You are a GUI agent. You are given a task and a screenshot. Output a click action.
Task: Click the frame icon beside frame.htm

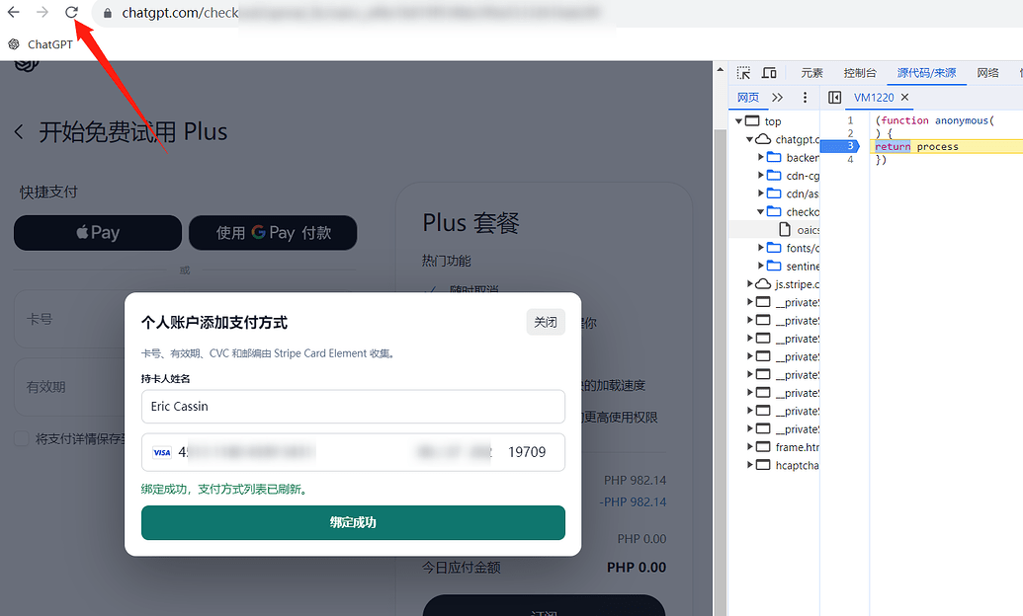763,447
